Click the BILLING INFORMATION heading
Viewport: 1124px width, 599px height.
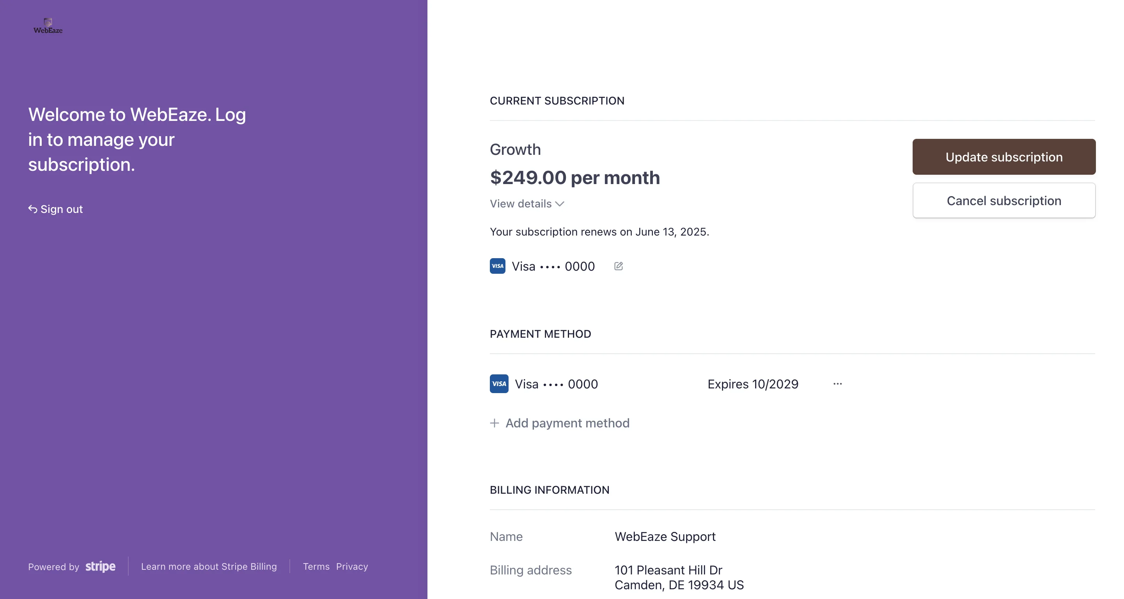pos(550,490)
